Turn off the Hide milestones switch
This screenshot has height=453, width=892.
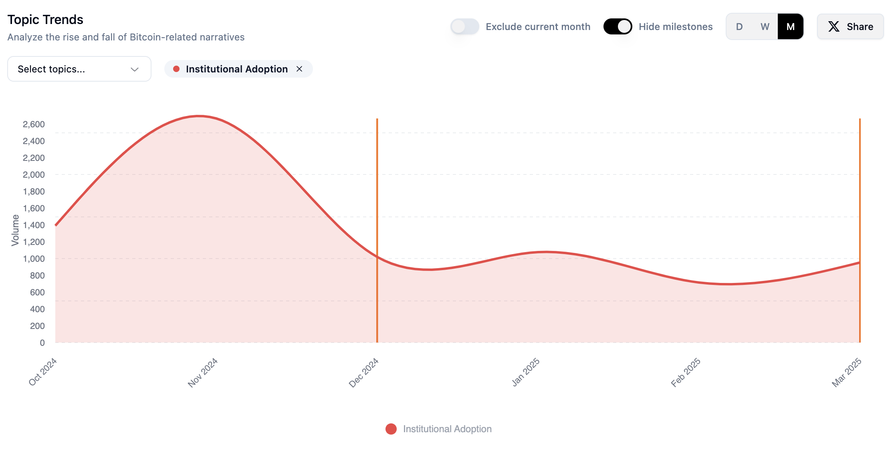click(618, 27)
